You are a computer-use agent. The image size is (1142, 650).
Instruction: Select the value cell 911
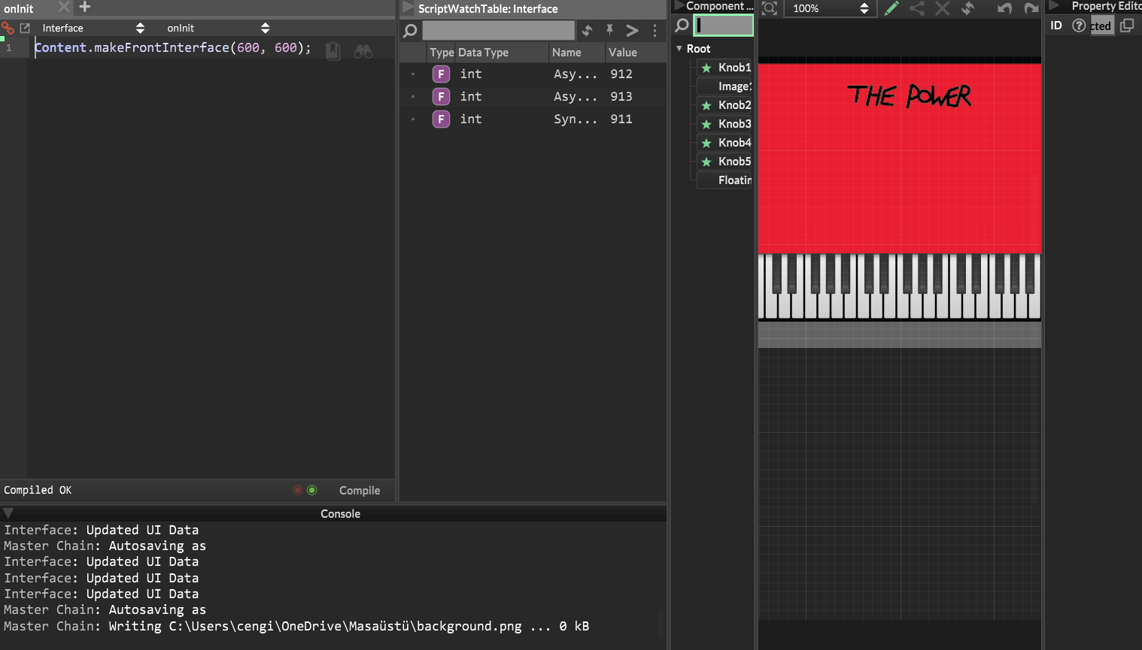coord(621,119)
